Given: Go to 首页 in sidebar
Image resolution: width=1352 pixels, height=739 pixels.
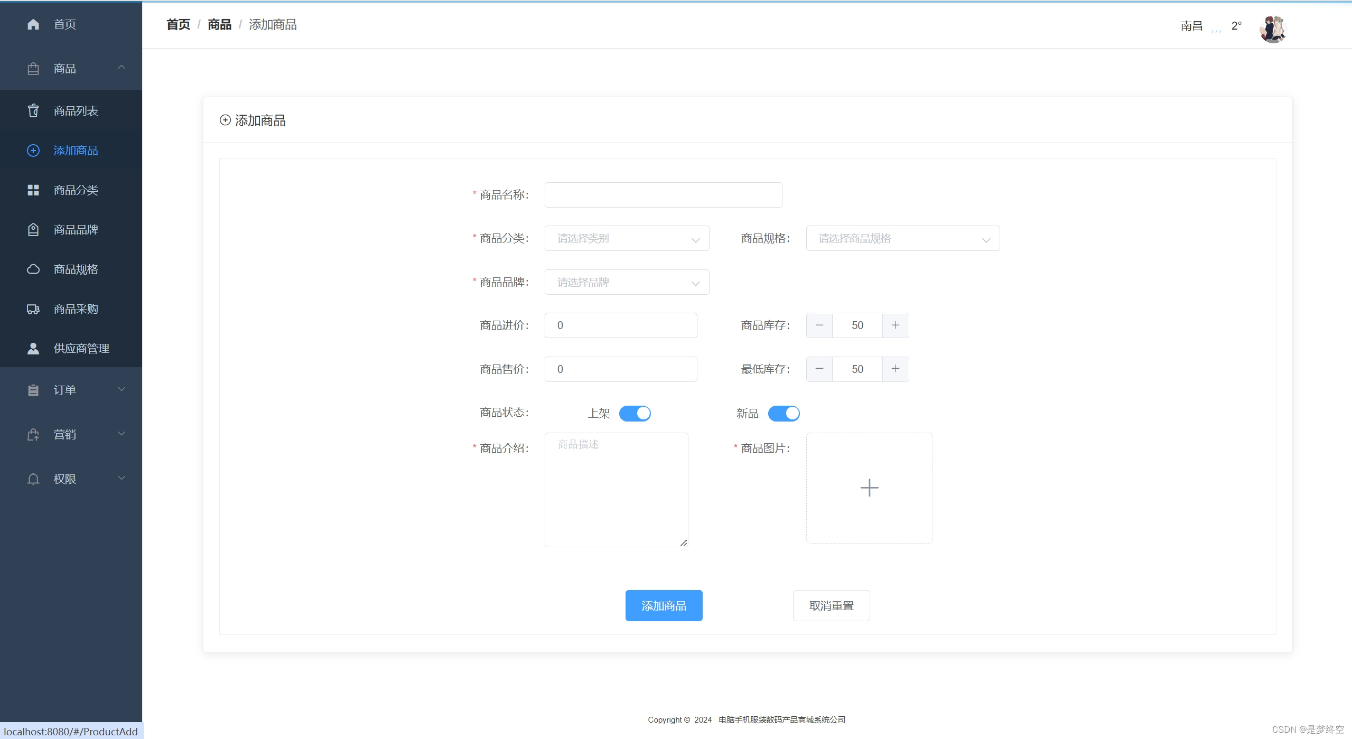Looking at the screenshot, I should point(71,24).
